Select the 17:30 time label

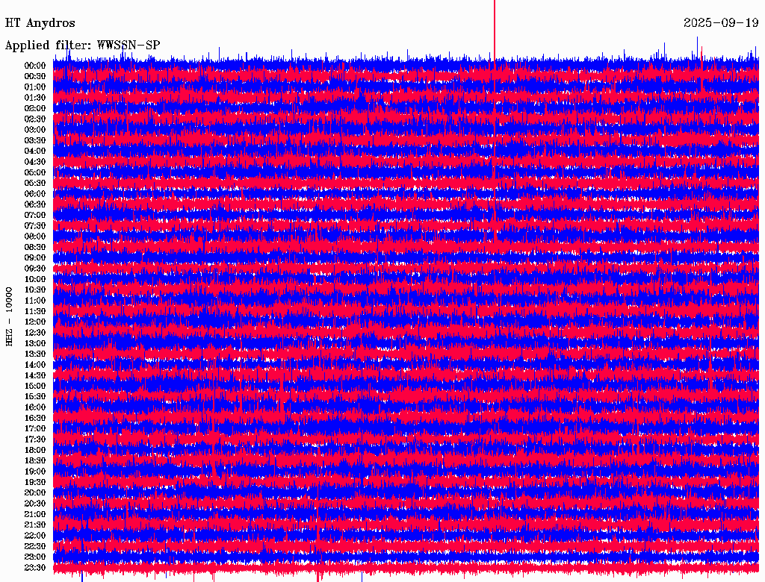pos(35,439)
